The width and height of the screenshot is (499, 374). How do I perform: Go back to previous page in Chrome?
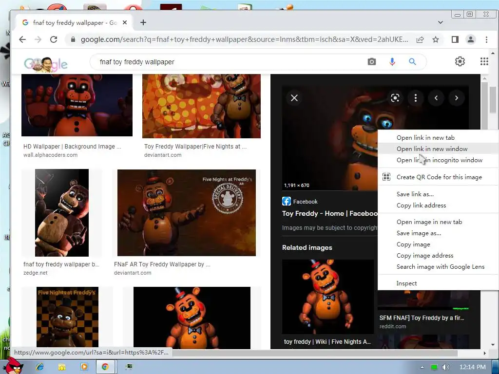(22, 39)
